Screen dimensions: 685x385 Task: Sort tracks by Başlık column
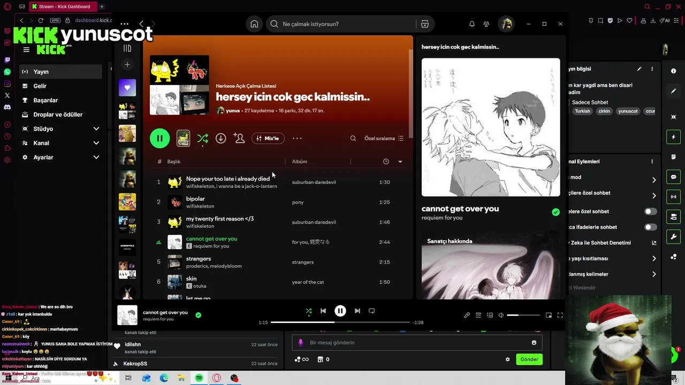tap(174, 161)
